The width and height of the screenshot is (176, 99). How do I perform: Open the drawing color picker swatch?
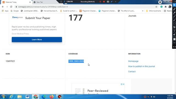174,39
